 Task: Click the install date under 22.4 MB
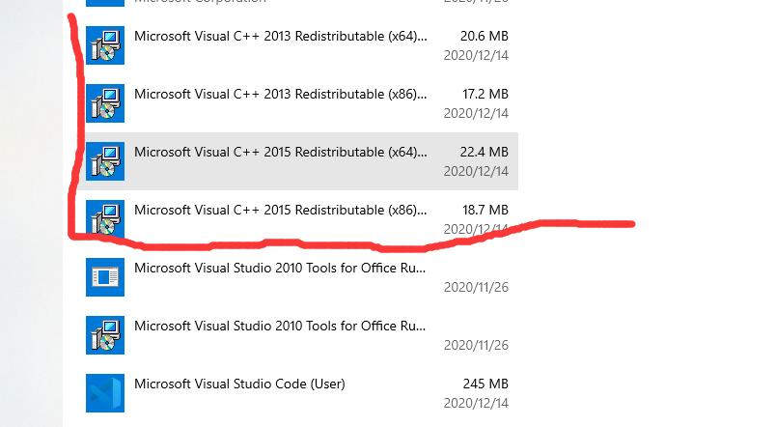tap(476, 171)
